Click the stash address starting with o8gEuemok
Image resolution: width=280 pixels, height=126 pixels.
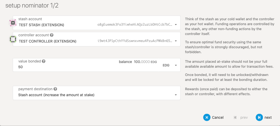[135, 25]
